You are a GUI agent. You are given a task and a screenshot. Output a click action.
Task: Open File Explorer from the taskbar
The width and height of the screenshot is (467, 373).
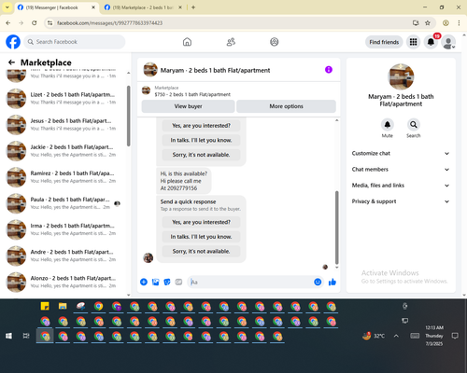click(x=63, y=306)
